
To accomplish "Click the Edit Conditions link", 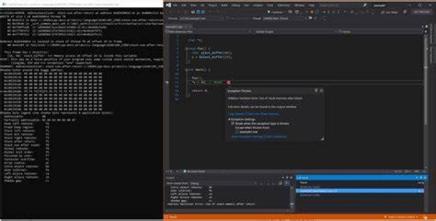I will pyautogui.click(x=276, y=136).
